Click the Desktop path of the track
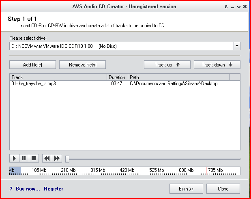 (x=174, y=83)
